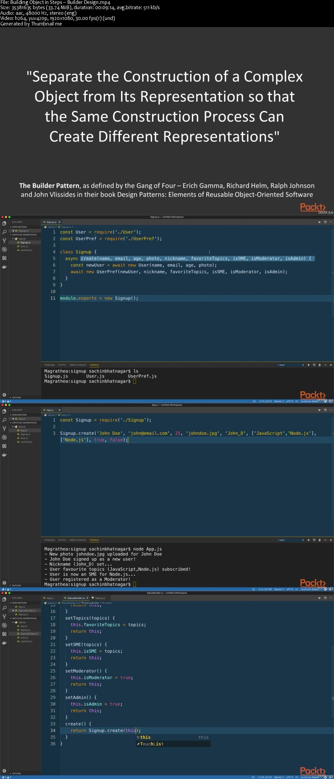Open Search icon in Signup.js window
The image size is (334, 779).
(x=4, y=232)
